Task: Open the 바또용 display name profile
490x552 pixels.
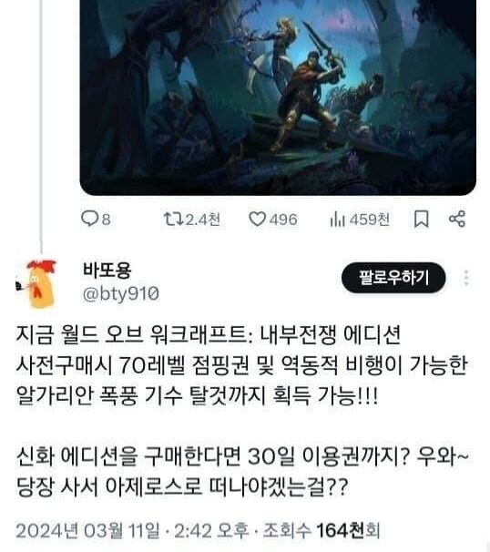Action: point(107,270)
